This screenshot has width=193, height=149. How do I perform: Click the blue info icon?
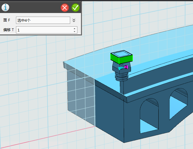click(5, 7)
